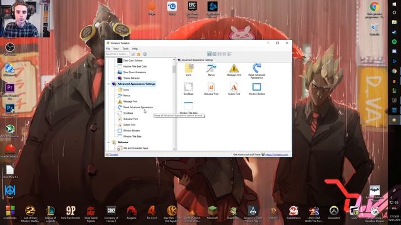Viewport: 401px width, 225px height.
Task: Open Scrollbars tweak in right pane
Action: [x=189, y=89]
